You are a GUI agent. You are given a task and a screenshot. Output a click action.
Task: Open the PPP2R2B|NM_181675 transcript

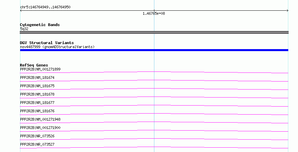point(37,86)
